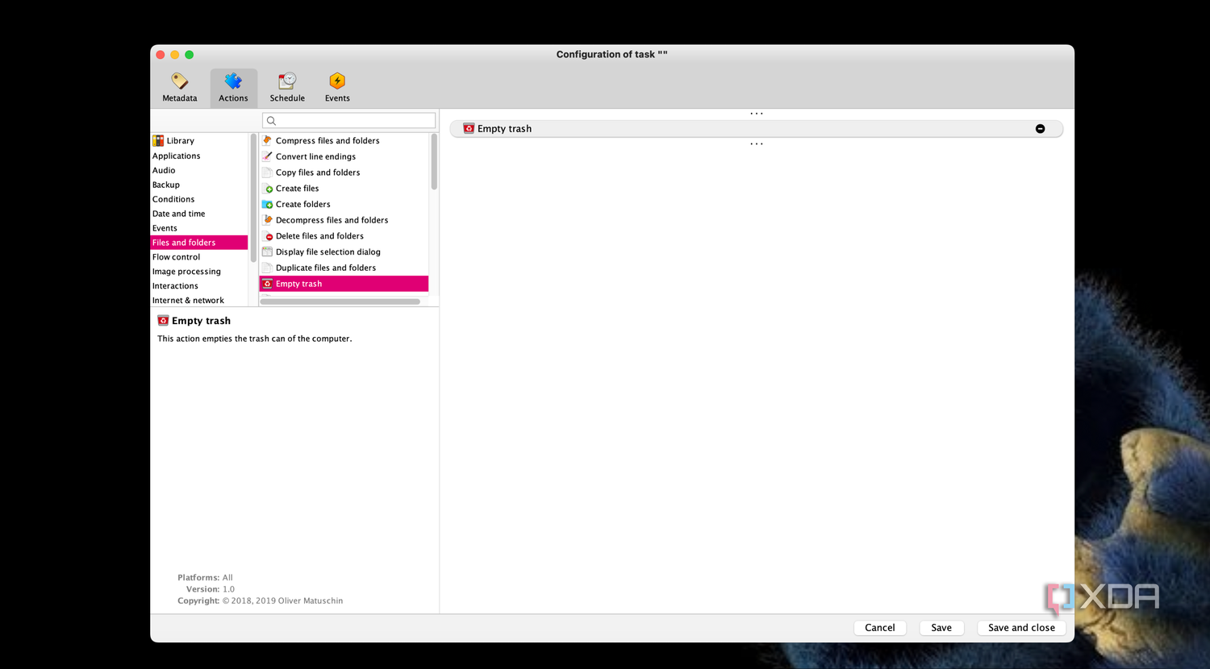Click the Empty trash icon in actions list
This screenshot has width=1210, height=669.
[267, 284]
